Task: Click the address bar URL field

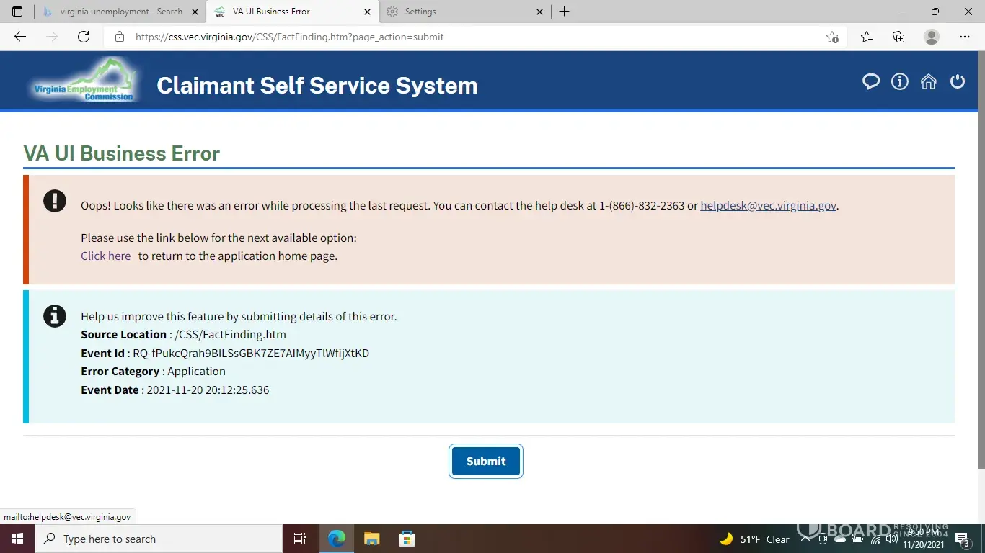Action: click(461, 37)
